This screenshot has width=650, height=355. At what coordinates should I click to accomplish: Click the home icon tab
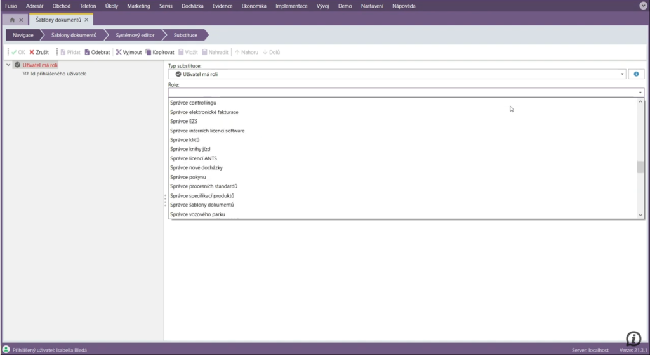[12, 20]
